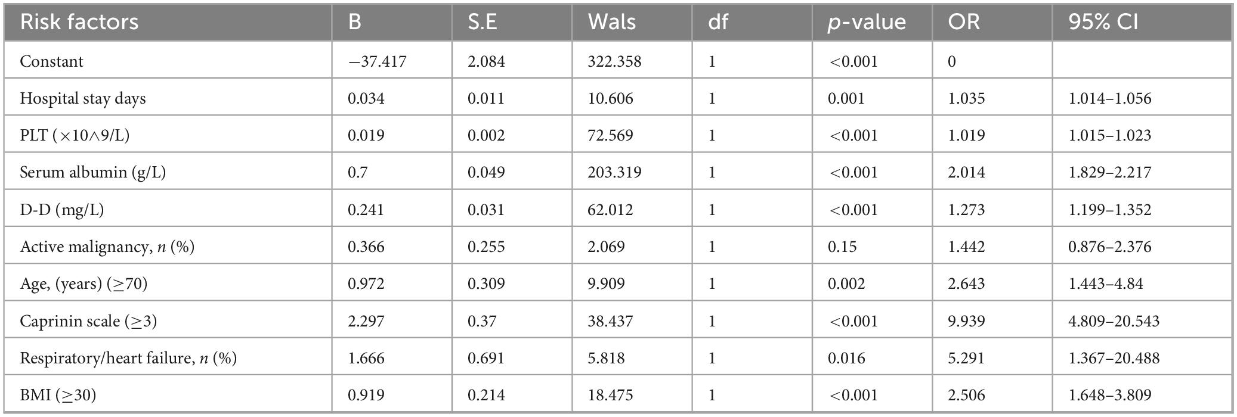Click the Constant row label
This screenshot has height=417, width=1237.
tap(51, 61)
